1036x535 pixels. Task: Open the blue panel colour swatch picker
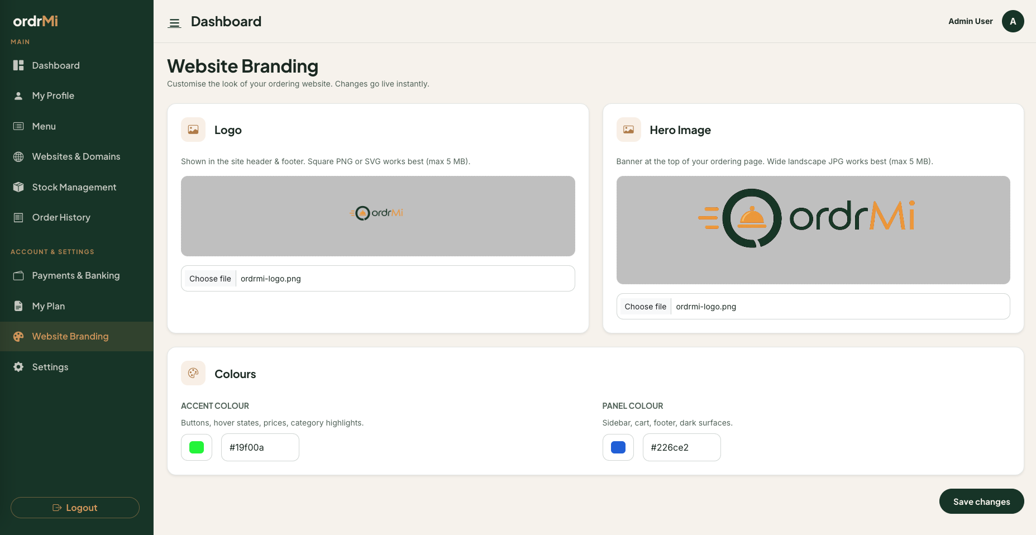tap(618, 447)
